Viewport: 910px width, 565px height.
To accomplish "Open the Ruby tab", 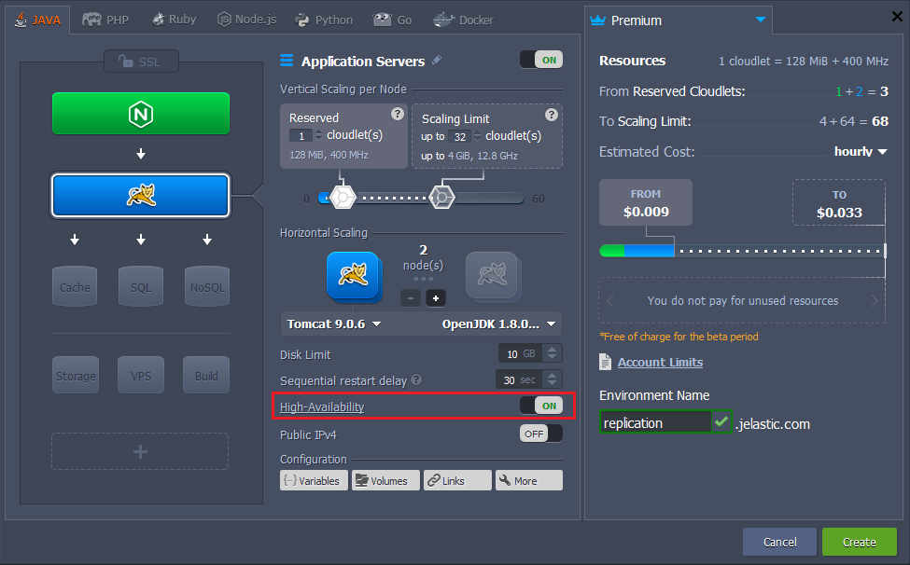I will coord(174,20).
